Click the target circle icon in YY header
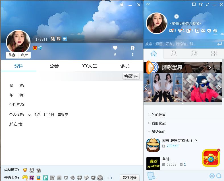Screen dimensions: 224x181 click(x=215, y=31)
